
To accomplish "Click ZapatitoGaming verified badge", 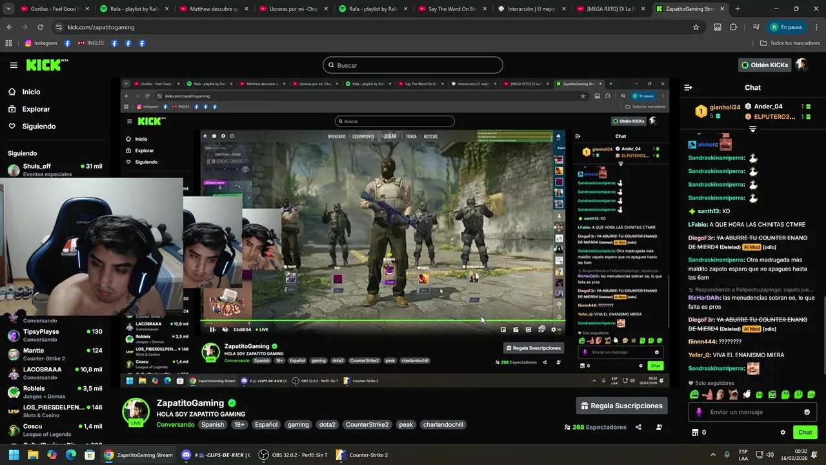I will click(x=232, y=403).
